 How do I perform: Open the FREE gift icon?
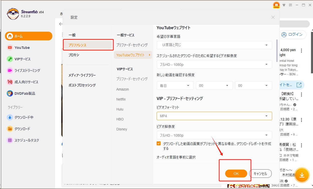[x=276, y=5]
